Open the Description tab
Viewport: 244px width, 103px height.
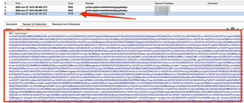[x=12, y=24]
